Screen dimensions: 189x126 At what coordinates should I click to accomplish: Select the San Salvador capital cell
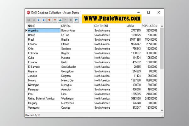click(77, 67)
